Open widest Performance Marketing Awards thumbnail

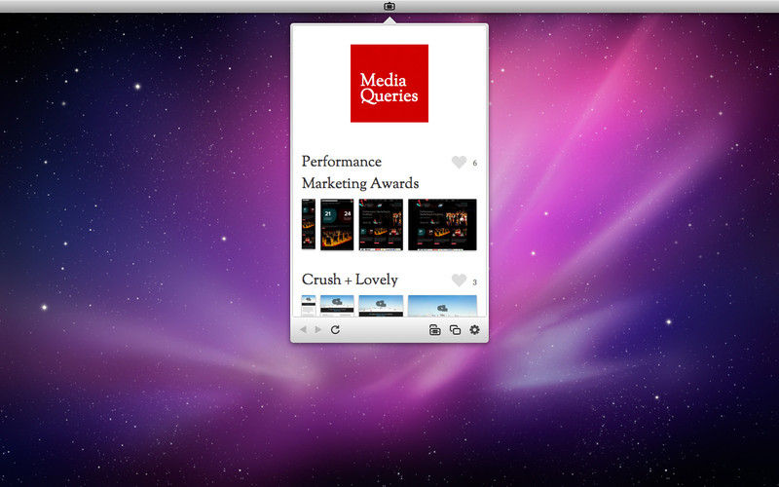click(x=442, y=225)
